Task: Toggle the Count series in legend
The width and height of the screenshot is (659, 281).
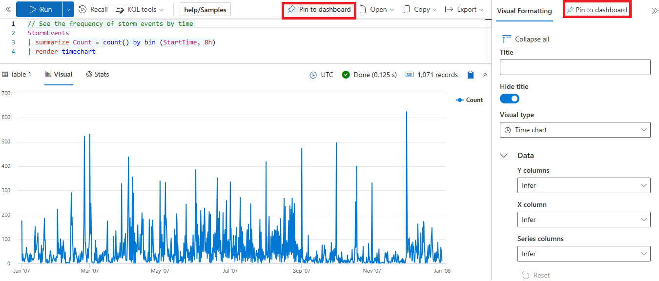Action: (x=469, y=100)
